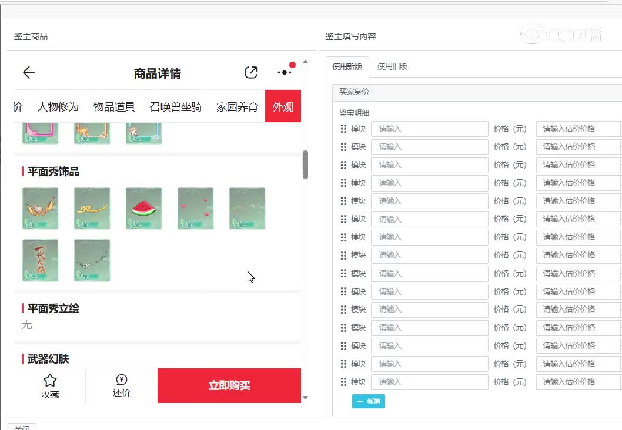The width and height of the screenshot is (622, 430).
Task: Select the golden ribbon accessory thumbnail
Action: click(92, 209)
